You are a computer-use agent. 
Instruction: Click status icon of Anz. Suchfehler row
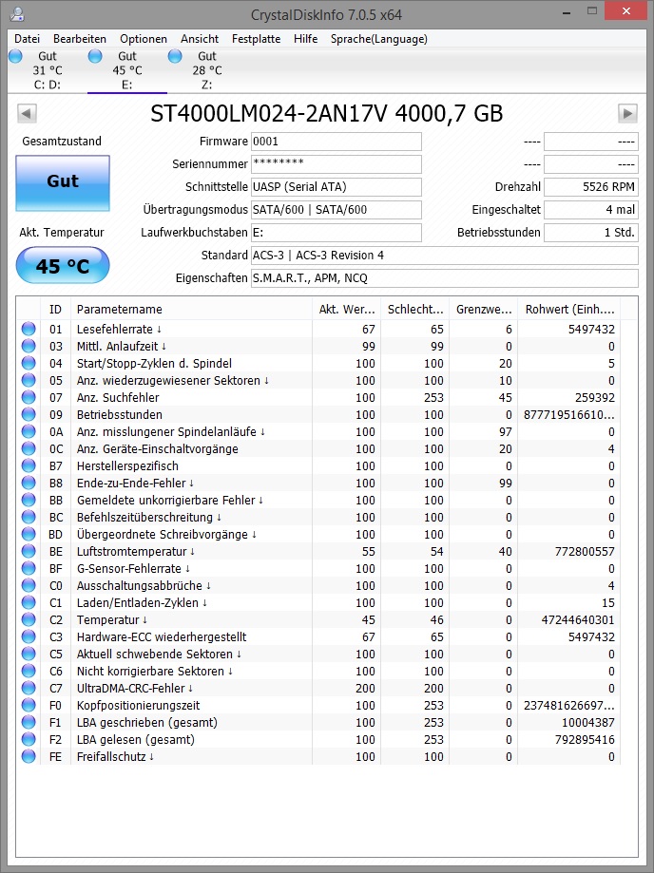pos(29,397)
